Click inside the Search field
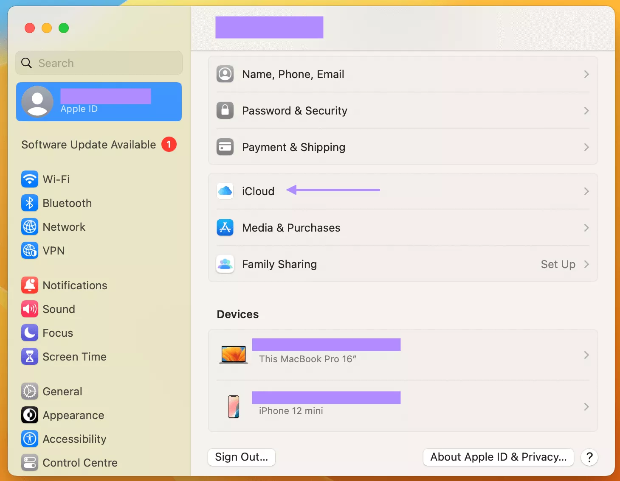Screen dimensions: 620x481 pos(99,63)
